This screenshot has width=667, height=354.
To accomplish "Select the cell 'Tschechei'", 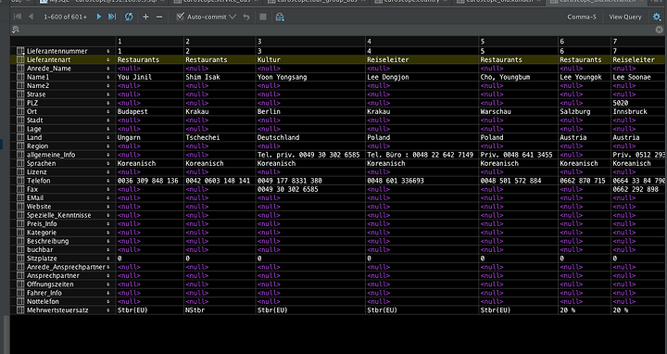I will (x=220, y=137).
